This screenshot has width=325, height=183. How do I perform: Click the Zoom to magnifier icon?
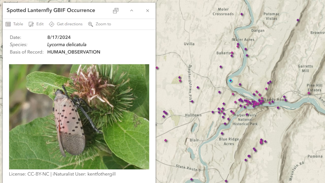point(91,24)
